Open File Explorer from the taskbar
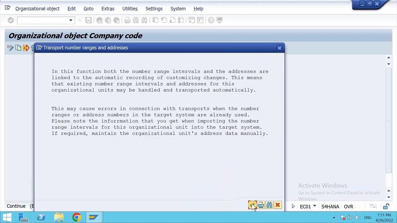 pyautogui.click(x=59, y=217)
